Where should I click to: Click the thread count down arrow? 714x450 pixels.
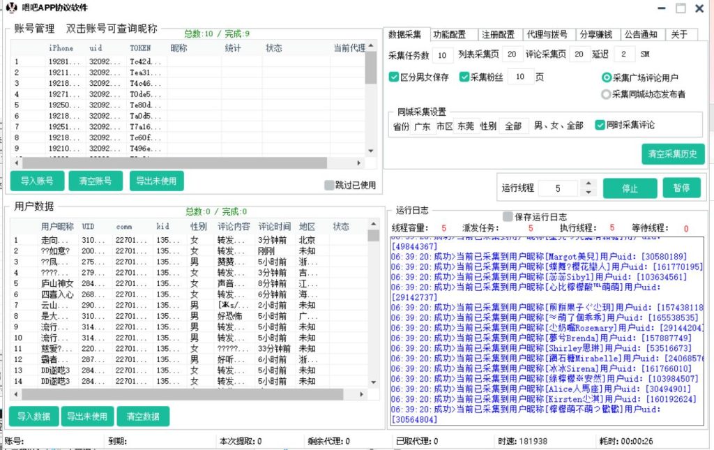(588, 193)
